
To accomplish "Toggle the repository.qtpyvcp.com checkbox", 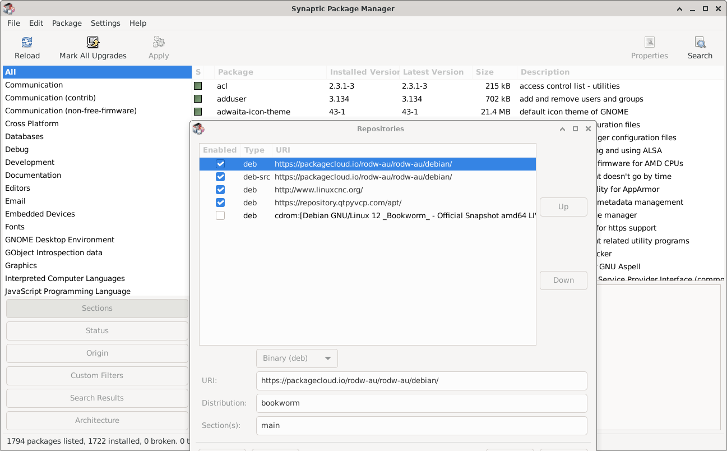I will pos(220,203).
